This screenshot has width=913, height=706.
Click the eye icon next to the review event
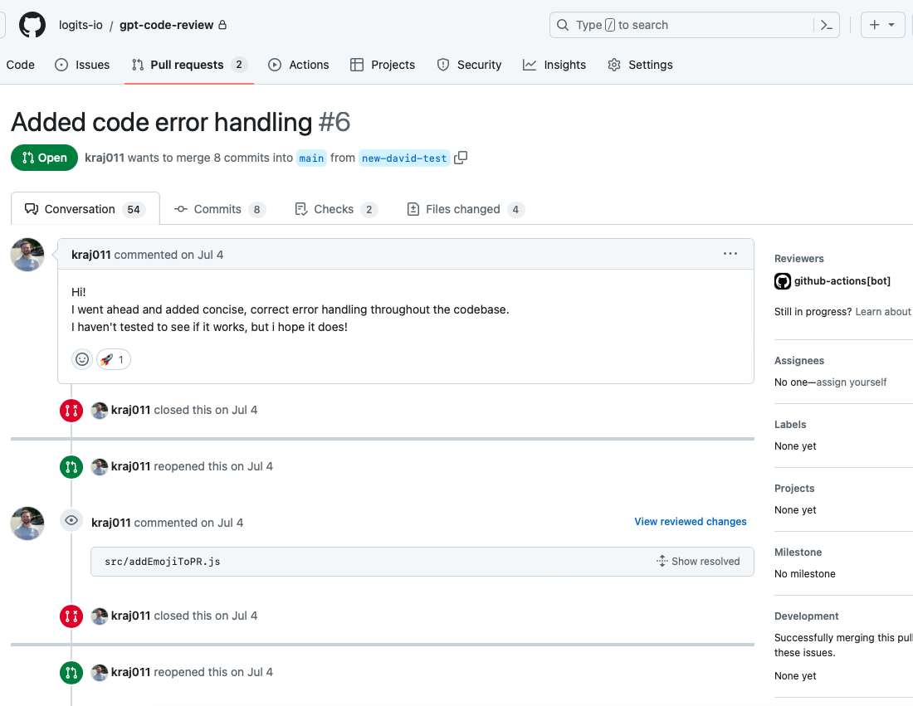tap(71, 520)
